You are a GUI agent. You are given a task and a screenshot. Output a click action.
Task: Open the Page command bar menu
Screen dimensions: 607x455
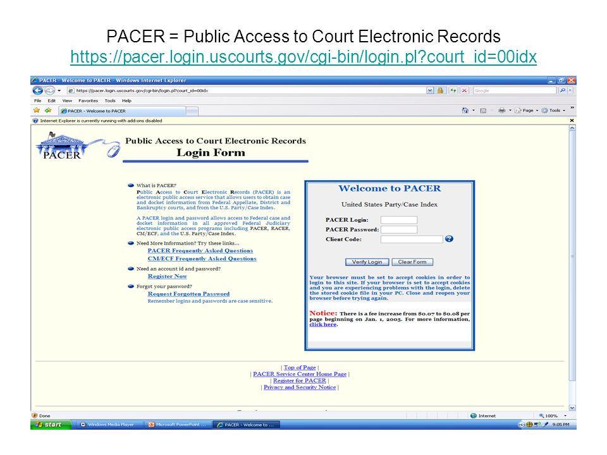point(527,110)
